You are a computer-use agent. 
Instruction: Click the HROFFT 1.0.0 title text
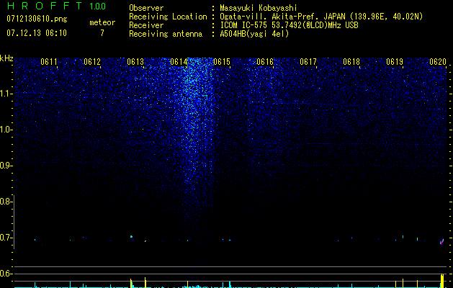[x=56, y=6]
